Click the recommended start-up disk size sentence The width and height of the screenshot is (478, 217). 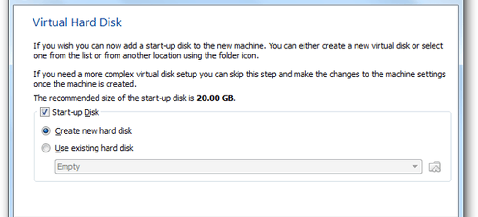coord(115,99)
